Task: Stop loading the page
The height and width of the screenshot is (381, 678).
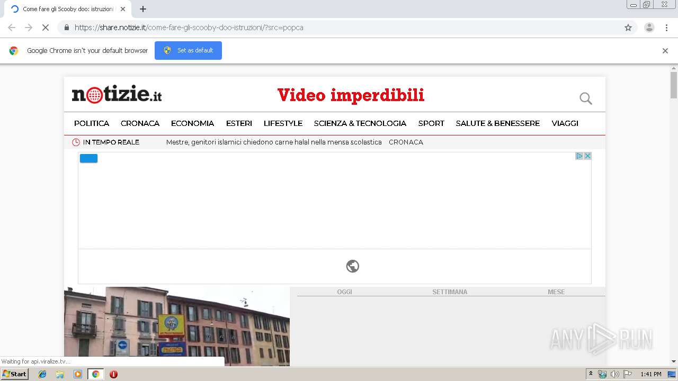Action: 46,28
